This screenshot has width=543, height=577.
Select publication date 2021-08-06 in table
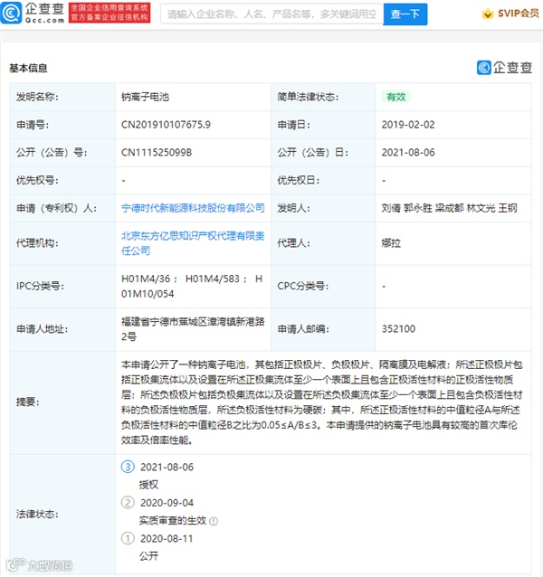(x=408, y=152)
